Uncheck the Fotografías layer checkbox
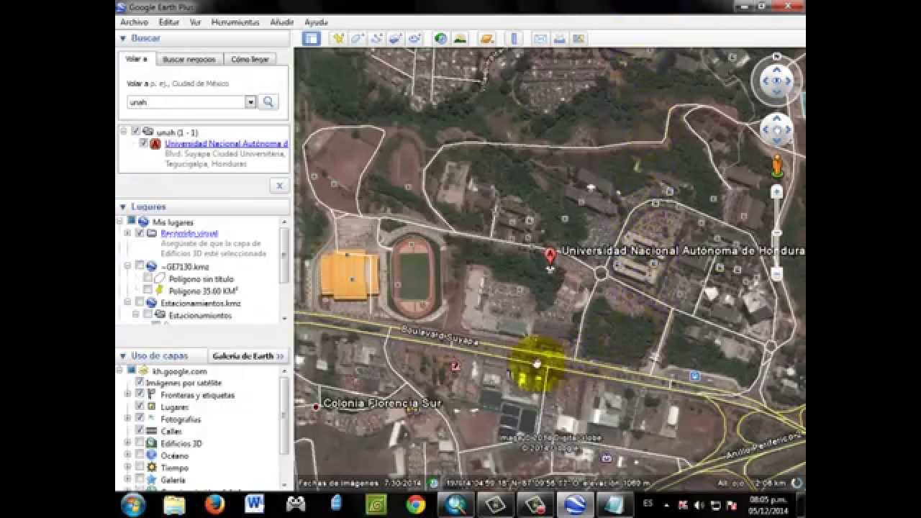 (140, 419)
